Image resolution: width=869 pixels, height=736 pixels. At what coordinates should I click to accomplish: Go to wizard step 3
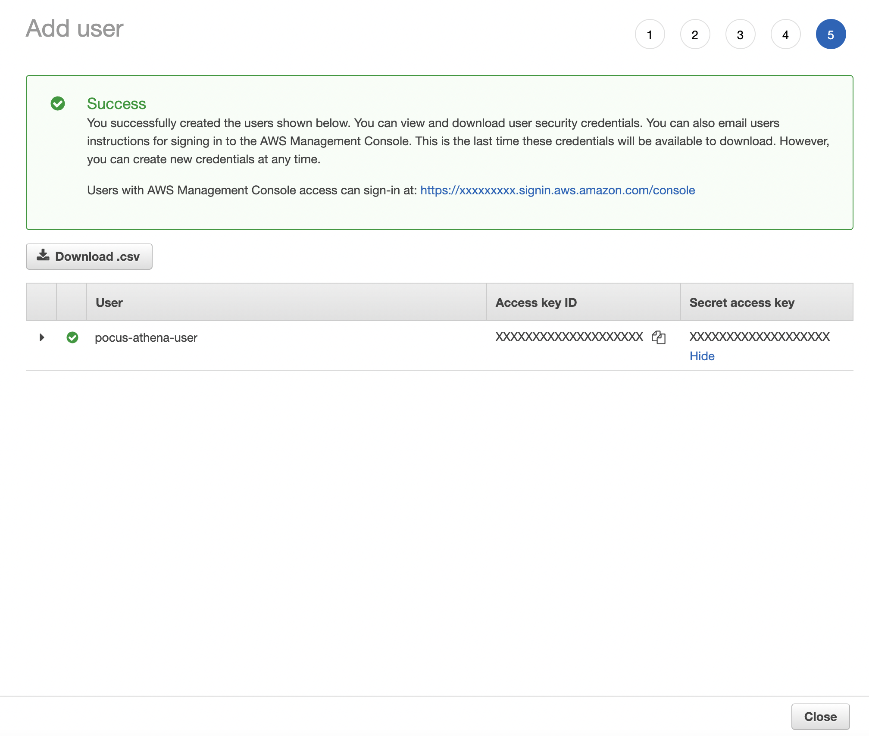pos(740,34)
